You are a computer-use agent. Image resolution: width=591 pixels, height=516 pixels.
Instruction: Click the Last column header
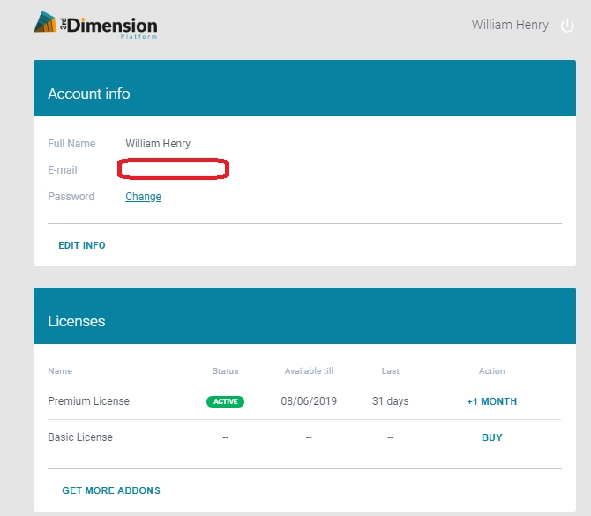[x=390, y=371]
